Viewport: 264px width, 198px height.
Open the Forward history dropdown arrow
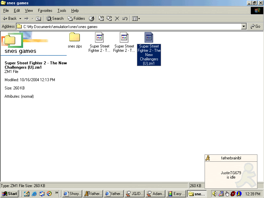coord(32,18)
